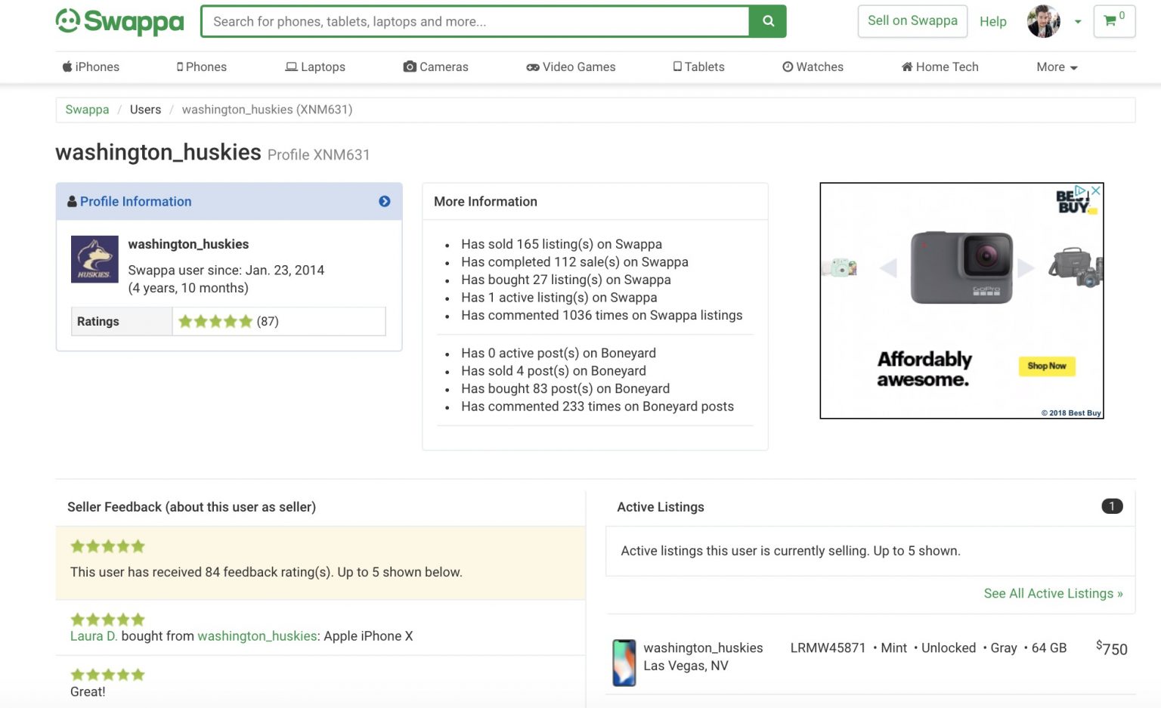This screenshot has width=1161, height=708.
Task: Open the user account dropdown caret
Action: pos(1078,22)
